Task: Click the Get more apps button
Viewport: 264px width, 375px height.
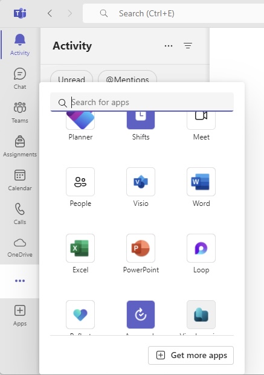Action: [191, 356]
